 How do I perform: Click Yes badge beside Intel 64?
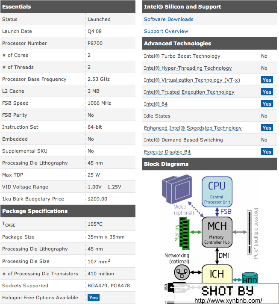267,104
